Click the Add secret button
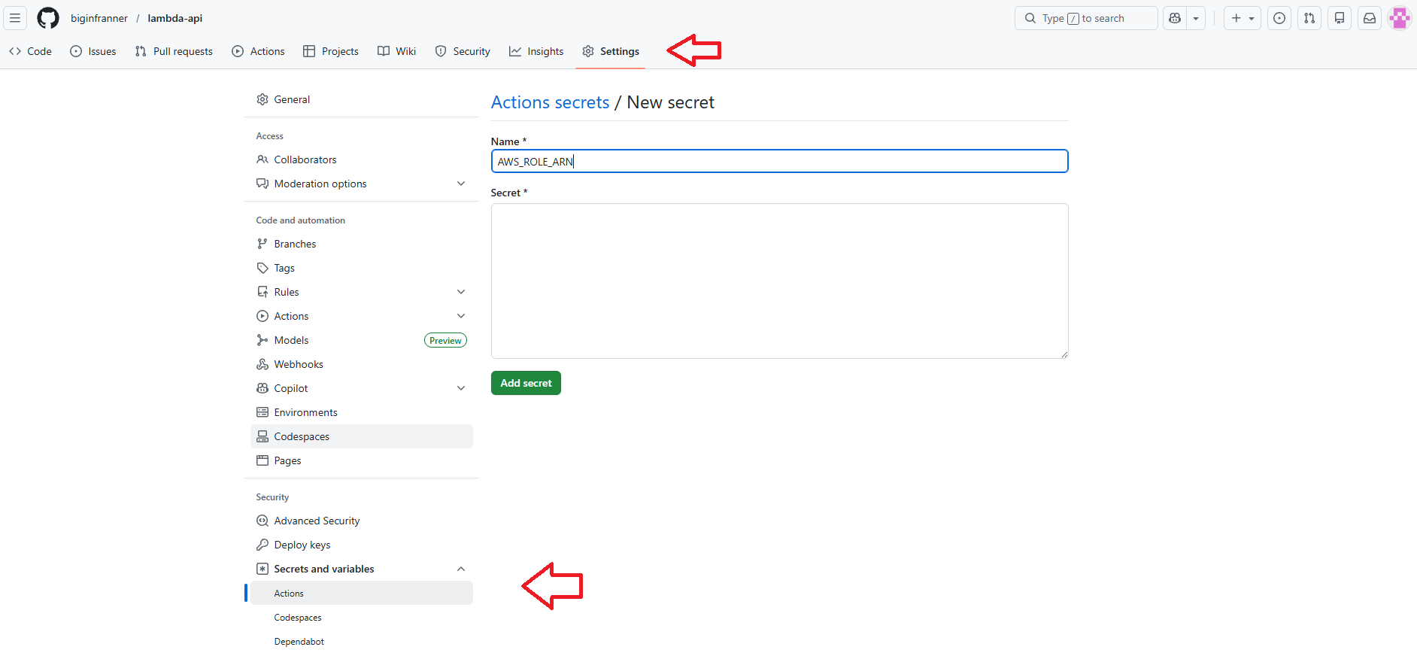Viewport: 1417px width, 656px height. pyautogui.click(x=526, y=383)
